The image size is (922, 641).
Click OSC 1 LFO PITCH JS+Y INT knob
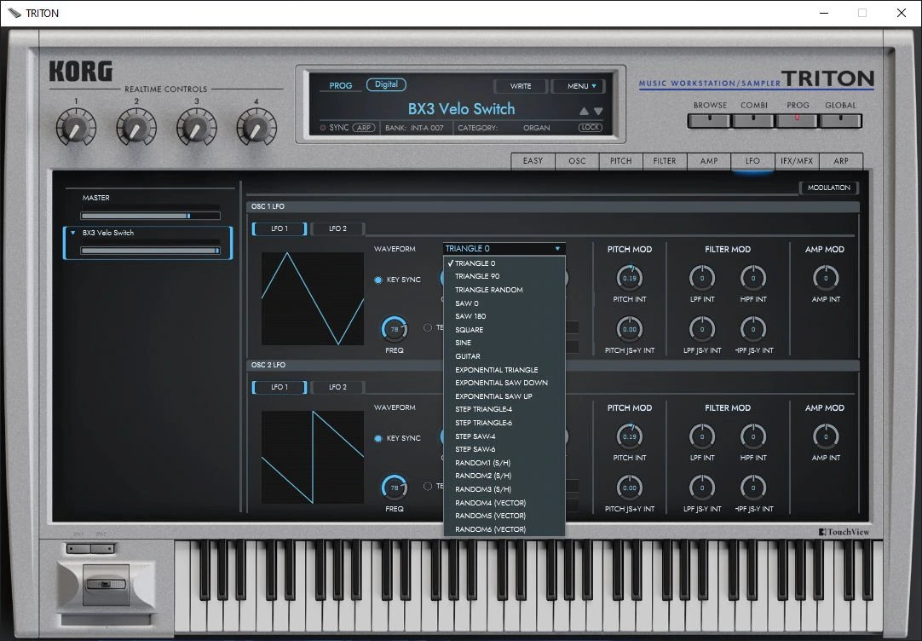629,329
